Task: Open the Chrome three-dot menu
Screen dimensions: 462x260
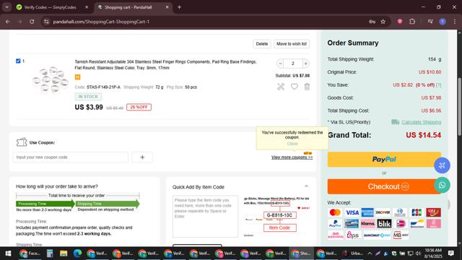Action: (x=455, y=22)
